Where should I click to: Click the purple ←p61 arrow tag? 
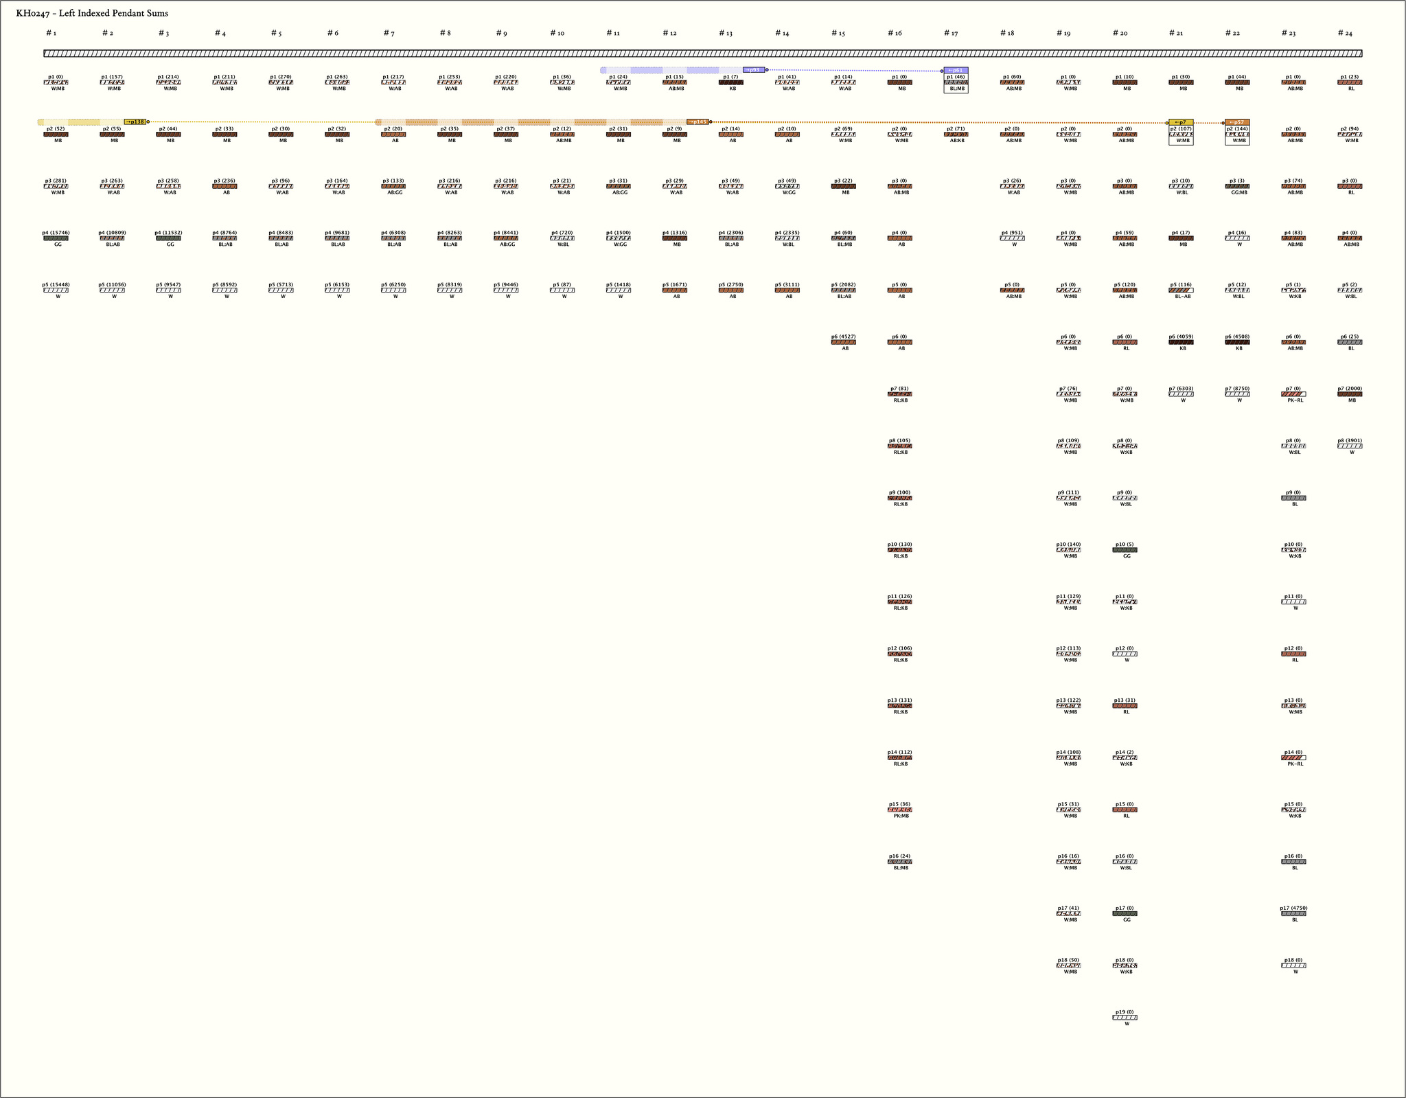point(956,70)
